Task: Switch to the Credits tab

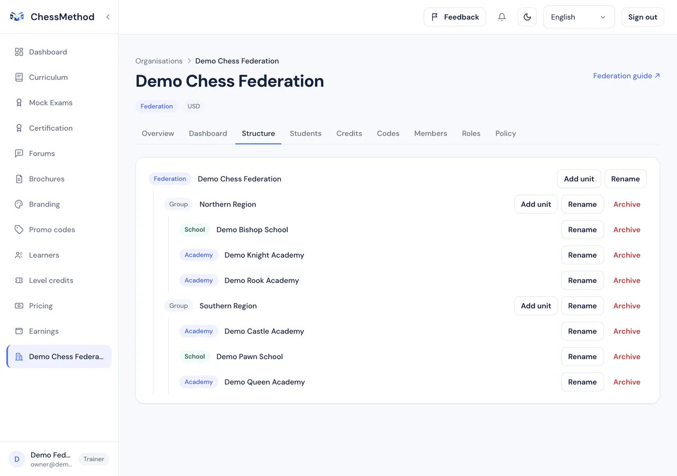Action: coord(349,133)
